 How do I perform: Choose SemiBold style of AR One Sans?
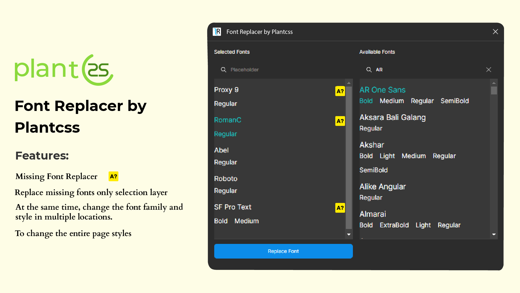coord(455,101)
